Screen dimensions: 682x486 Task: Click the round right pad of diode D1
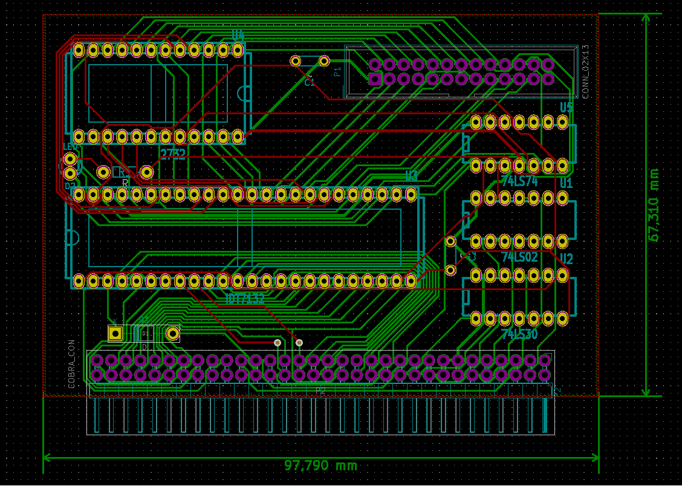[173, 334]
